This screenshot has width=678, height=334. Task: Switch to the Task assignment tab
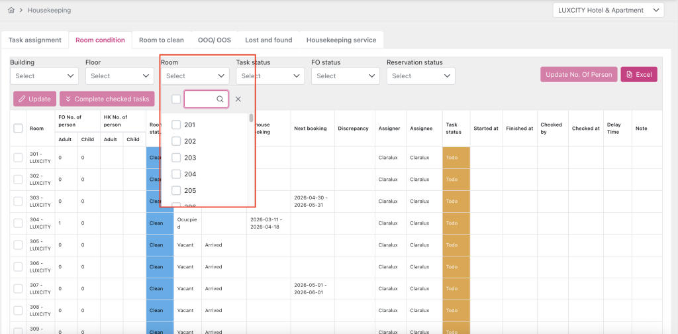pyautogui.click(x=35, y=40)
